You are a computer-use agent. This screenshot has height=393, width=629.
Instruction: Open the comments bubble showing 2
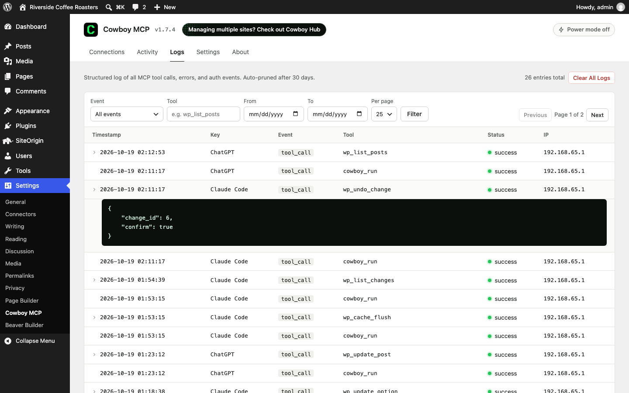pyautogui.click(x=135, y=7)
